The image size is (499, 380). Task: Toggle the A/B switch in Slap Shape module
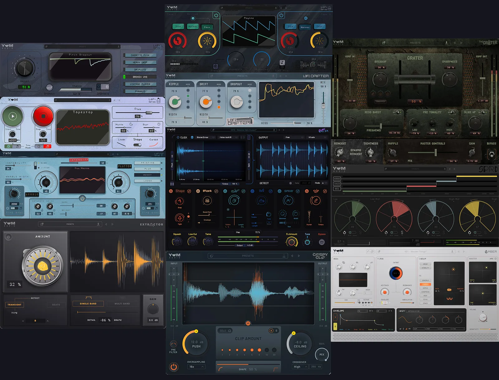tap(188, 218)
